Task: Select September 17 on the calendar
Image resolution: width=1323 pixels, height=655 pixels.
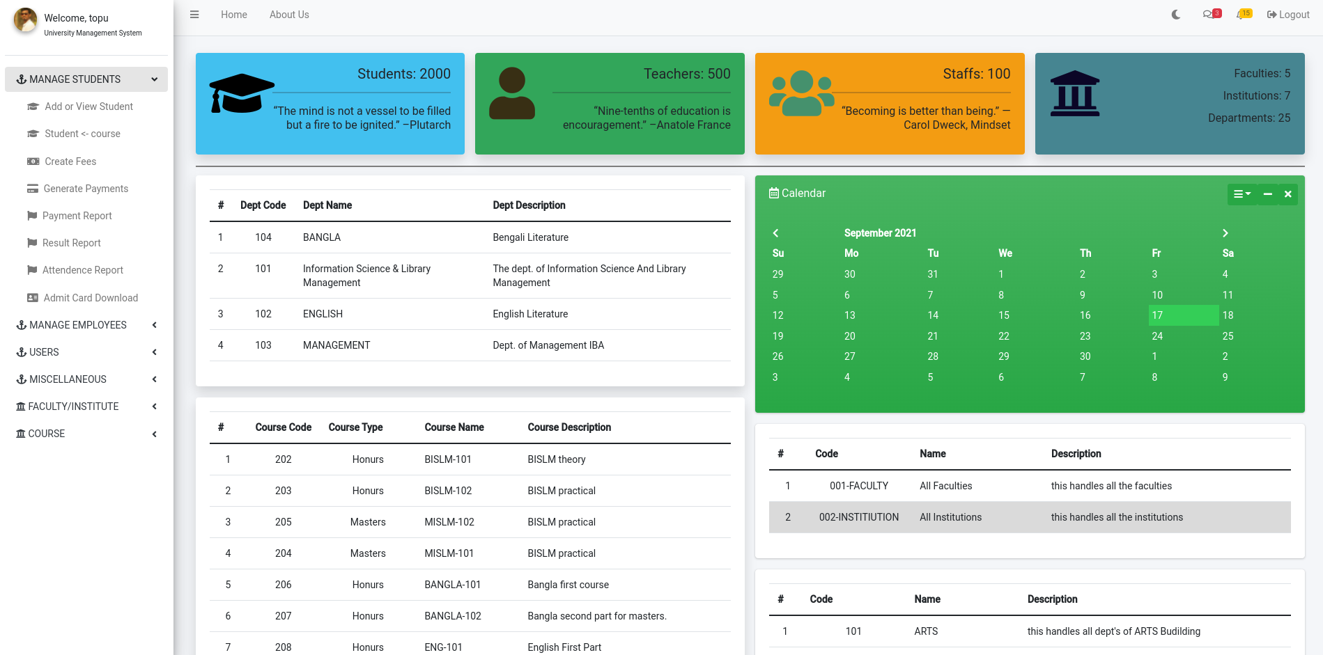Action: 1156,315
